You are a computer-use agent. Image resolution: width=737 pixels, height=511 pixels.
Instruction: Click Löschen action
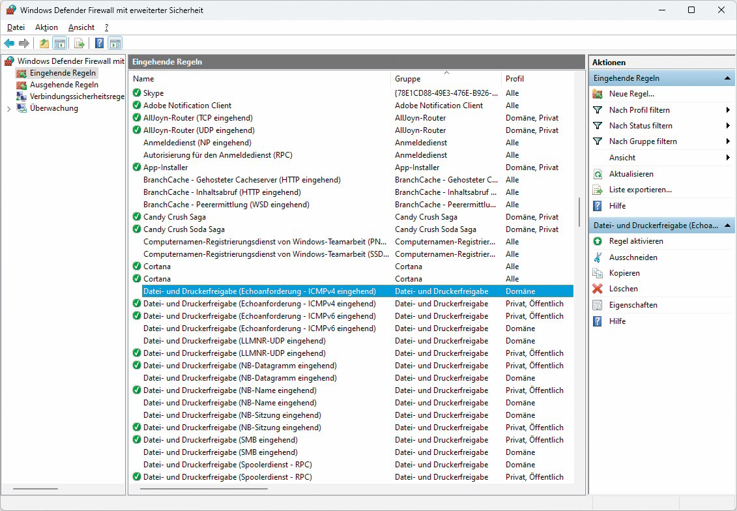point(623,289)
